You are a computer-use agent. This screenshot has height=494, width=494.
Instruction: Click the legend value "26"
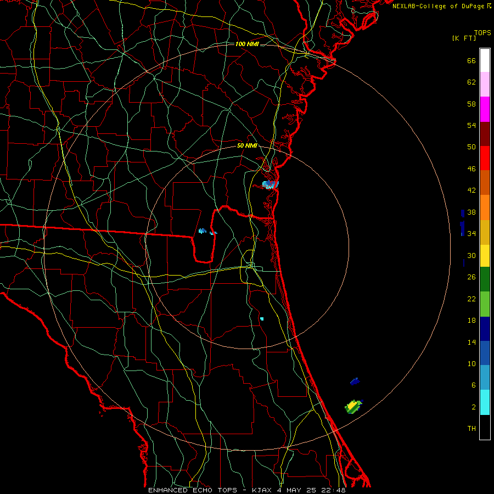coord(471,277)
